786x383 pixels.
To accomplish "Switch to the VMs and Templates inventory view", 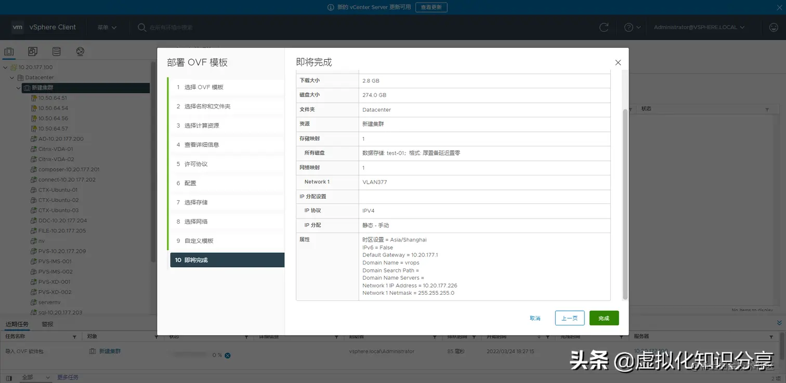I will [x=32, y=51].
